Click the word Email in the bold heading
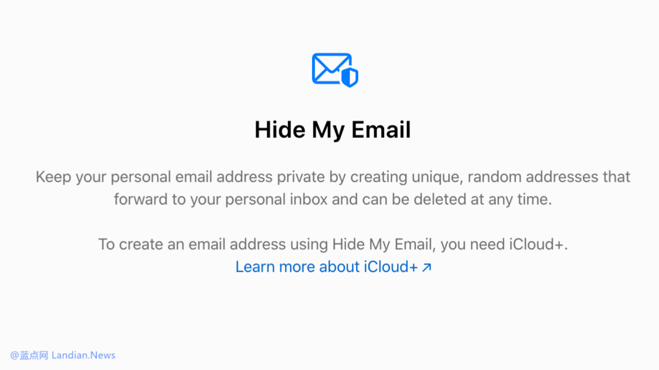The height and width of the screenshot is (370, 659). click(381, 130)
